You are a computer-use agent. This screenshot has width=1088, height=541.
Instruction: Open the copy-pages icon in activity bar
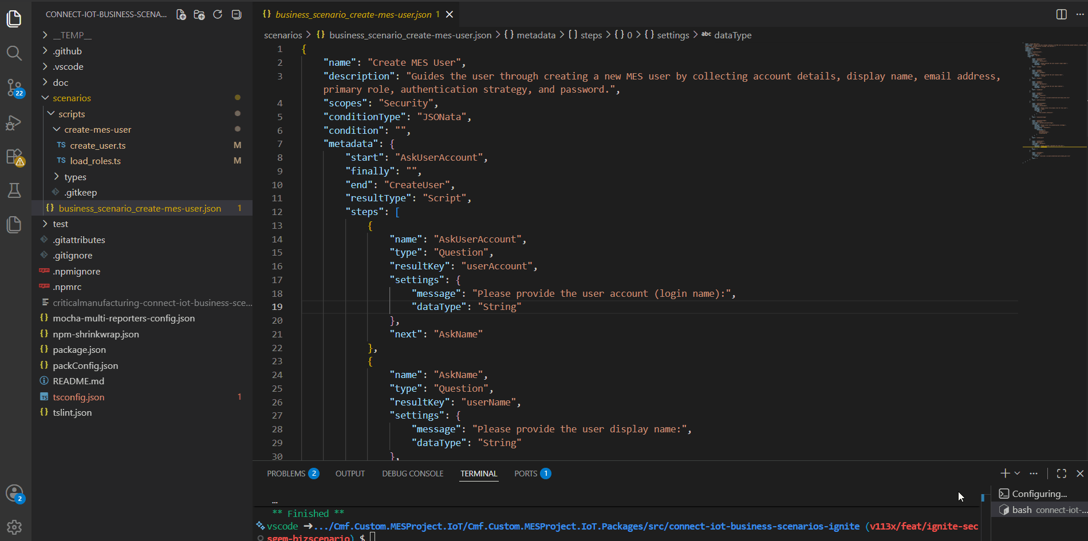coord(14,224)
